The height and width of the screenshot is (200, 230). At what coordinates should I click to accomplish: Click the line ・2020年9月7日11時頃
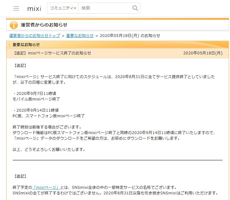click(x=34, y=93)
